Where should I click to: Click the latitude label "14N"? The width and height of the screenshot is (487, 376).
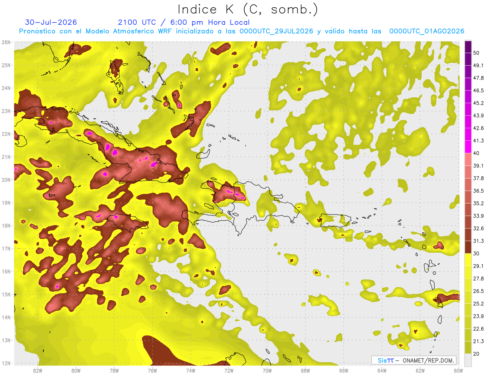[x=6, y=317]
